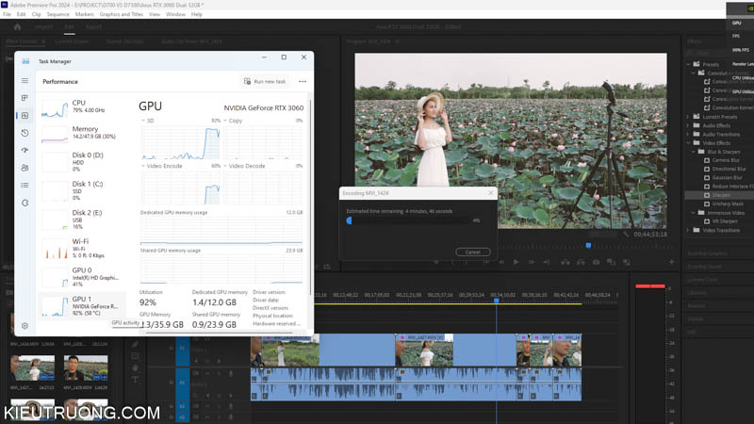Image resolution: width=754 pixels, height=424 pixels.
Task: Select the Directional Blur effect
Action: 729,169
